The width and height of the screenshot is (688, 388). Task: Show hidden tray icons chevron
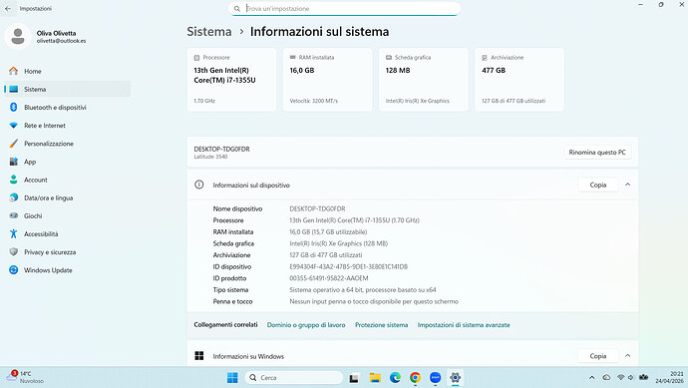tap(592, 377)
